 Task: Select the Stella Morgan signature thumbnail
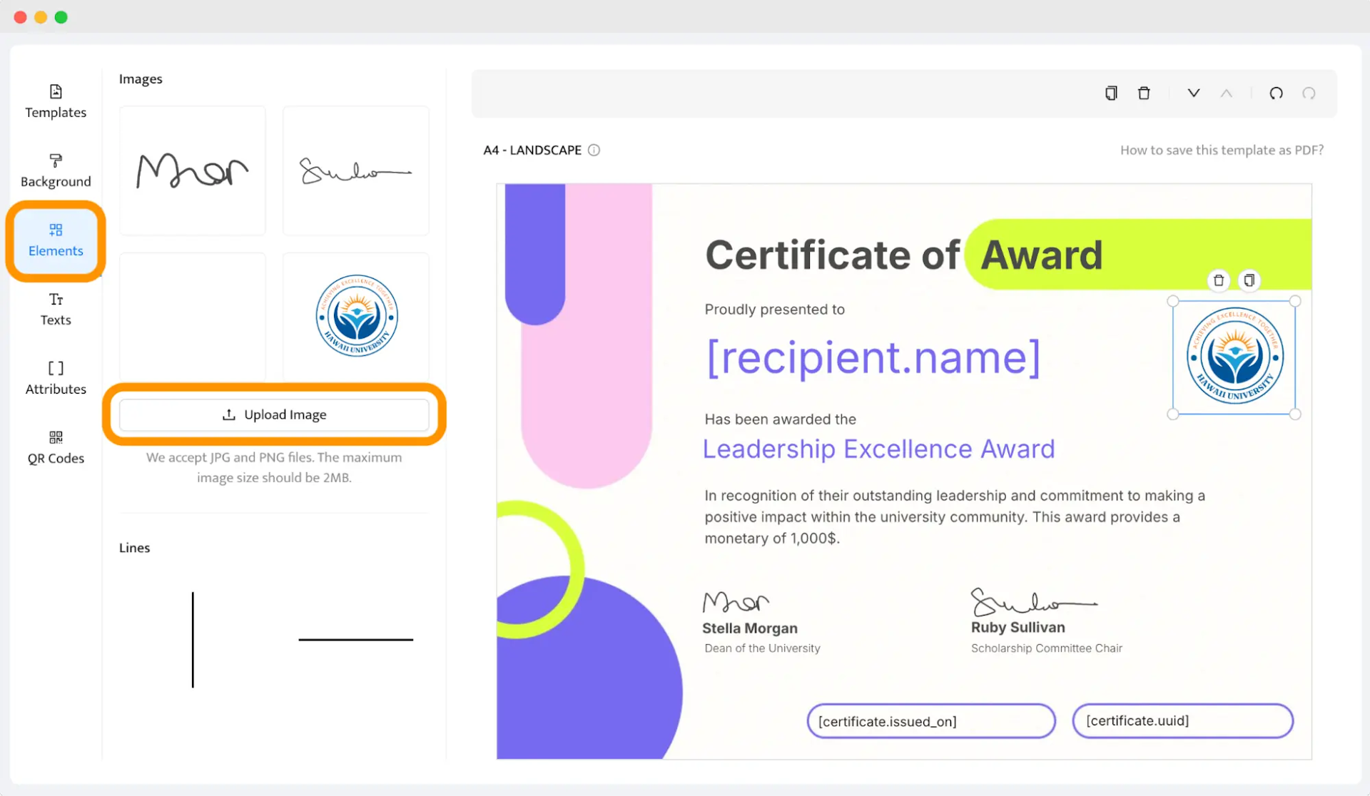(192, 170)
